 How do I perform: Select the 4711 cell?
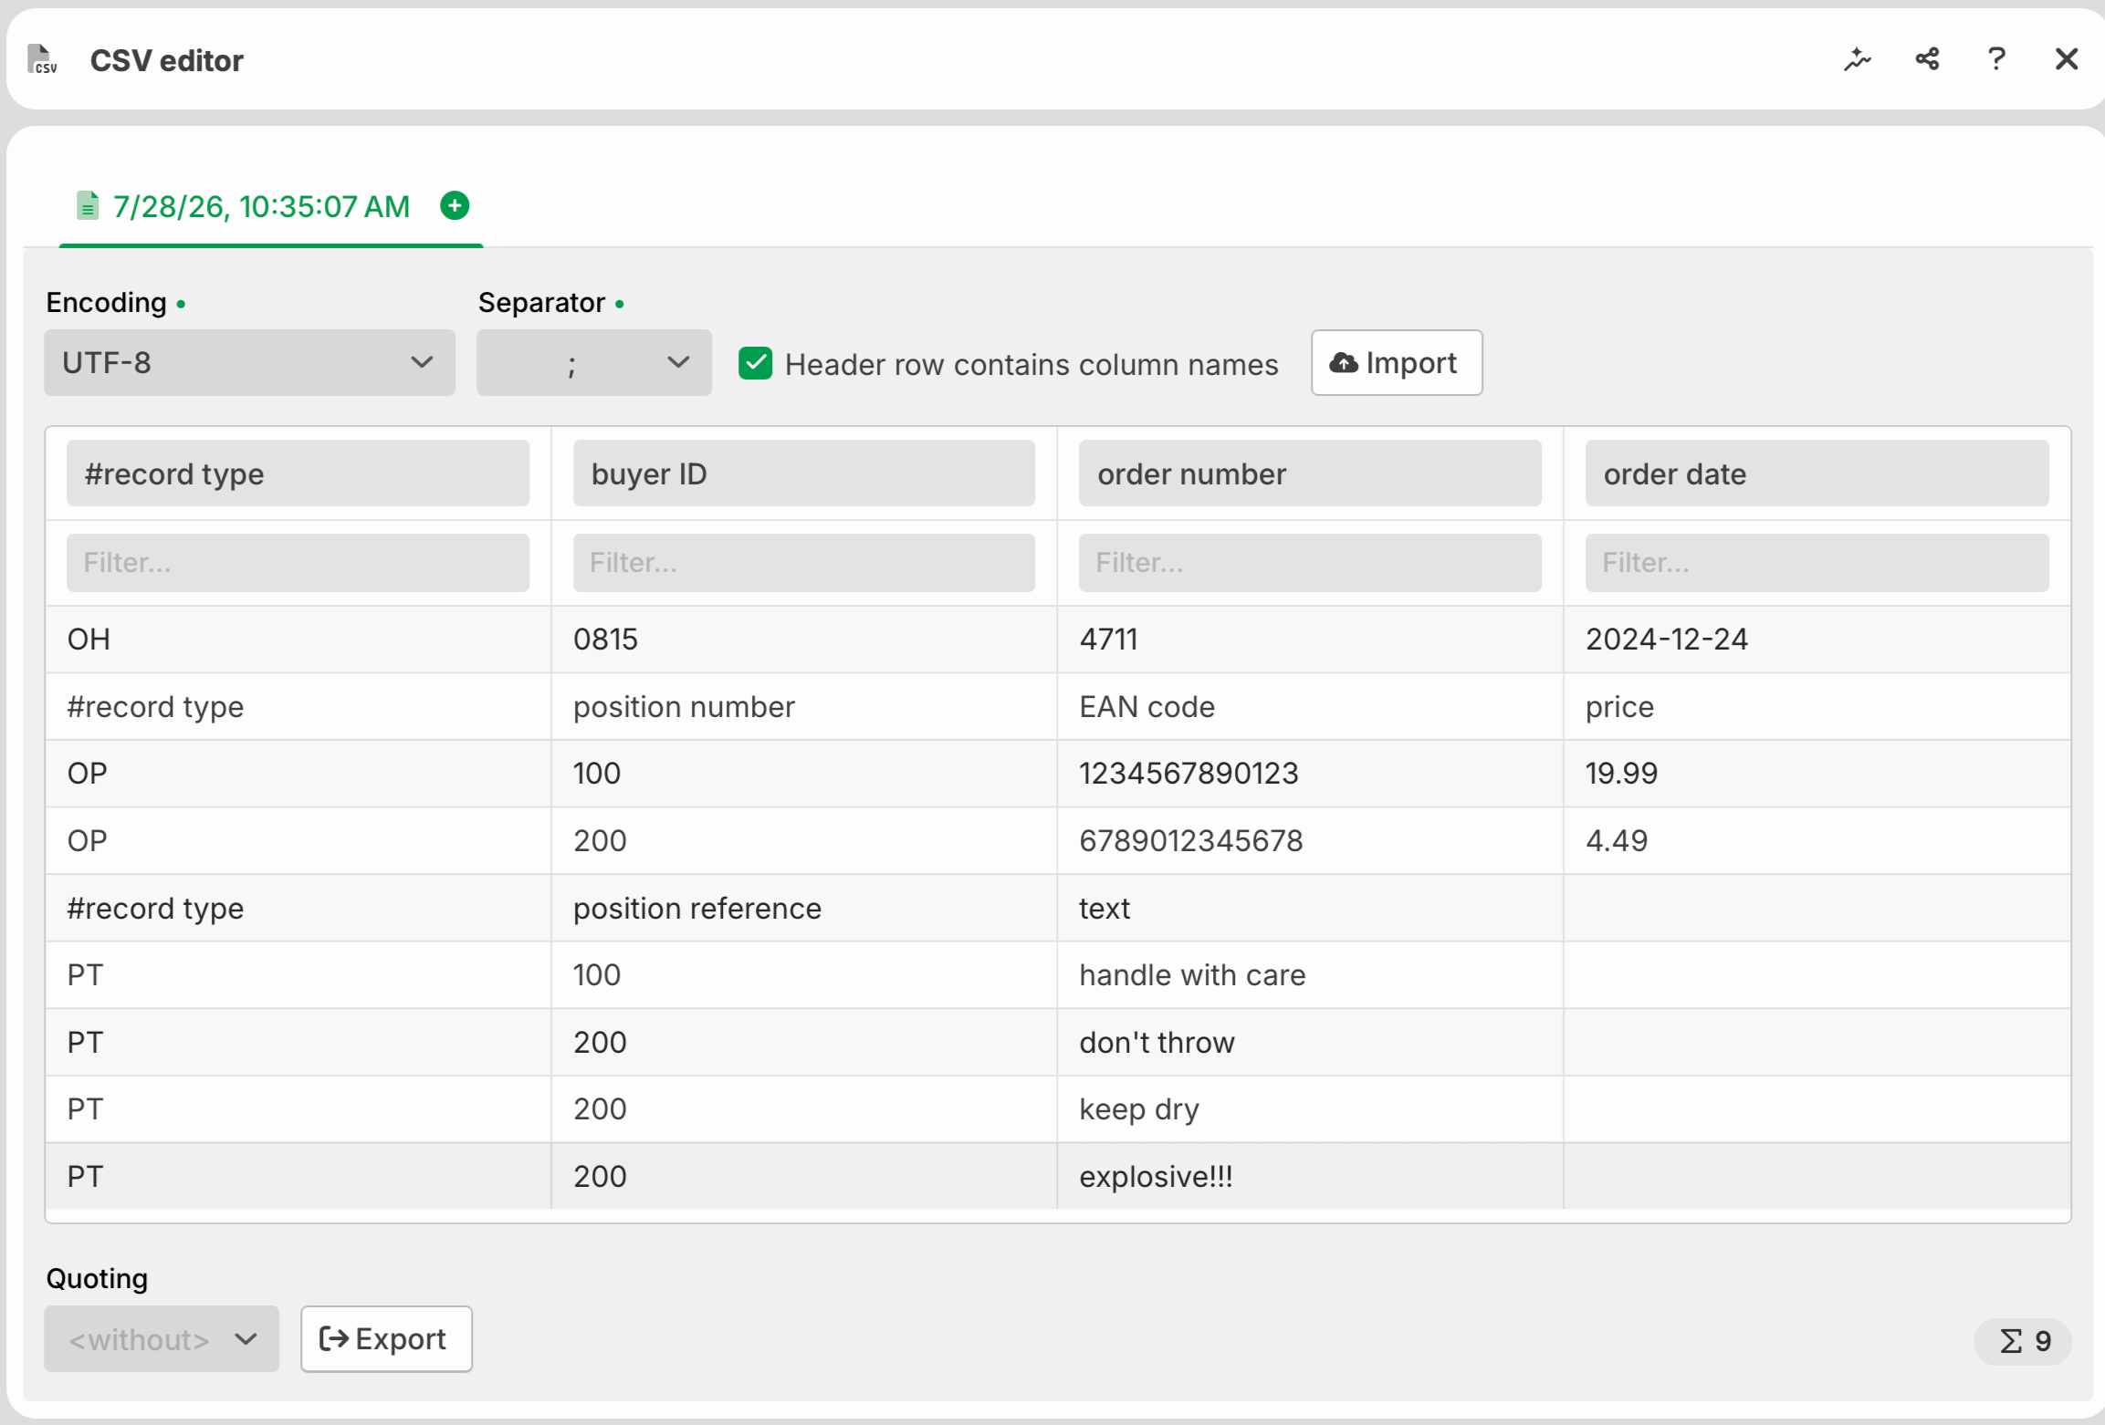click(1310, 640)
